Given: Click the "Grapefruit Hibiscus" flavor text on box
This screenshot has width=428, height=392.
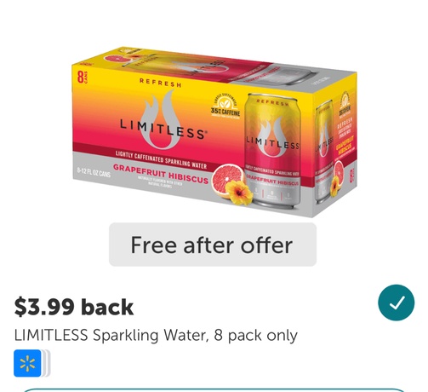Looking at the screenshot, I should 161,174.
